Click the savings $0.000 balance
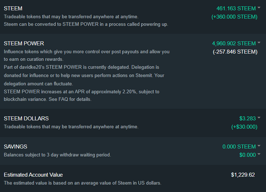The height and width of the screenshot is (192, 266). tap(247, 155)
